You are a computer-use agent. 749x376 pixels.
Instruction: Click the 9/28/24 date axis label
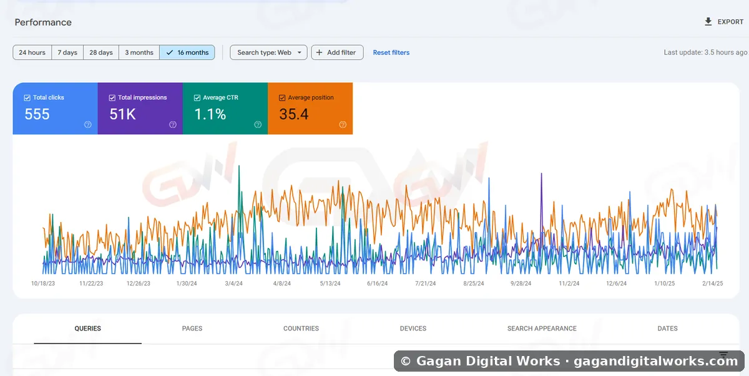point(521,283)
